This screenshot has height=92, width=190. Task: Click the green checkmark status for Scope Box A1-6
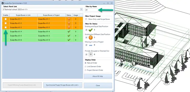pyautogui.click(x=69, y=40)
